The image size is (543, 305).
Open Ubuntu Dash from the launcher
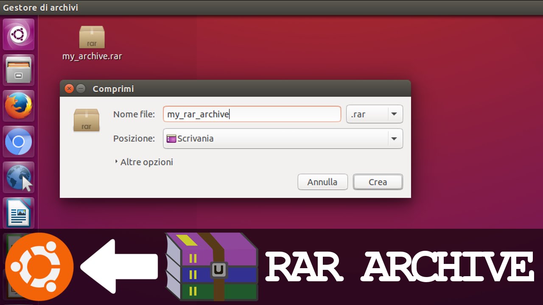tap(19, 34)
